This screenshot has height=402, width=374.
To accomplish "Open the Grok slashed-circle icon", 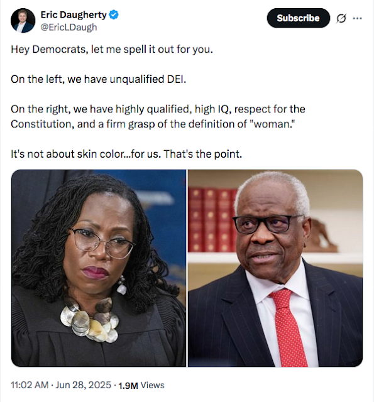I will (341, 18).
